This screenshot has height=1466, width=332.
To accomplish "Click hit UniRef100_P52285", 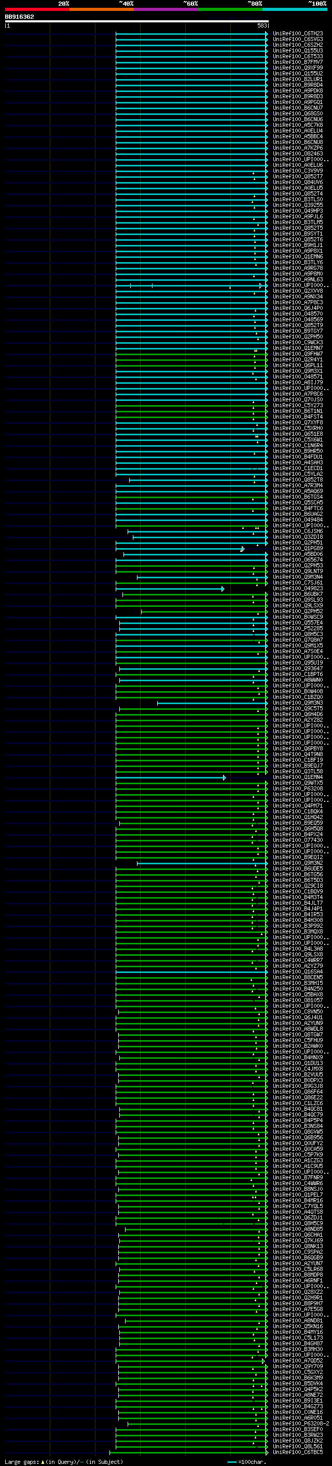I will pyautogui.click(x=297, y=628).
